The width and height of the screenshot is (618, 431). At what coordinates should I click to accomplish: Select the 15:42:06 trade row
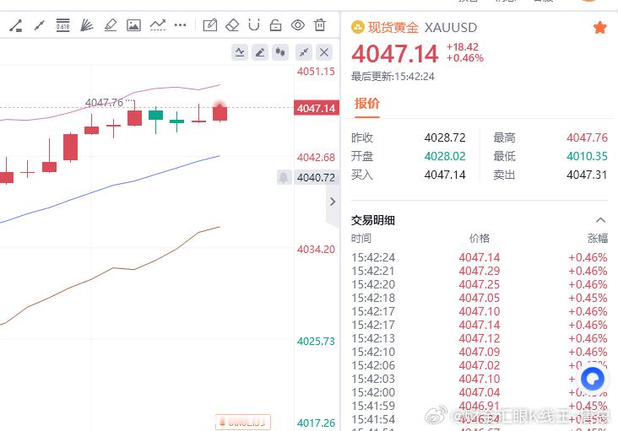tap(480, 365)
